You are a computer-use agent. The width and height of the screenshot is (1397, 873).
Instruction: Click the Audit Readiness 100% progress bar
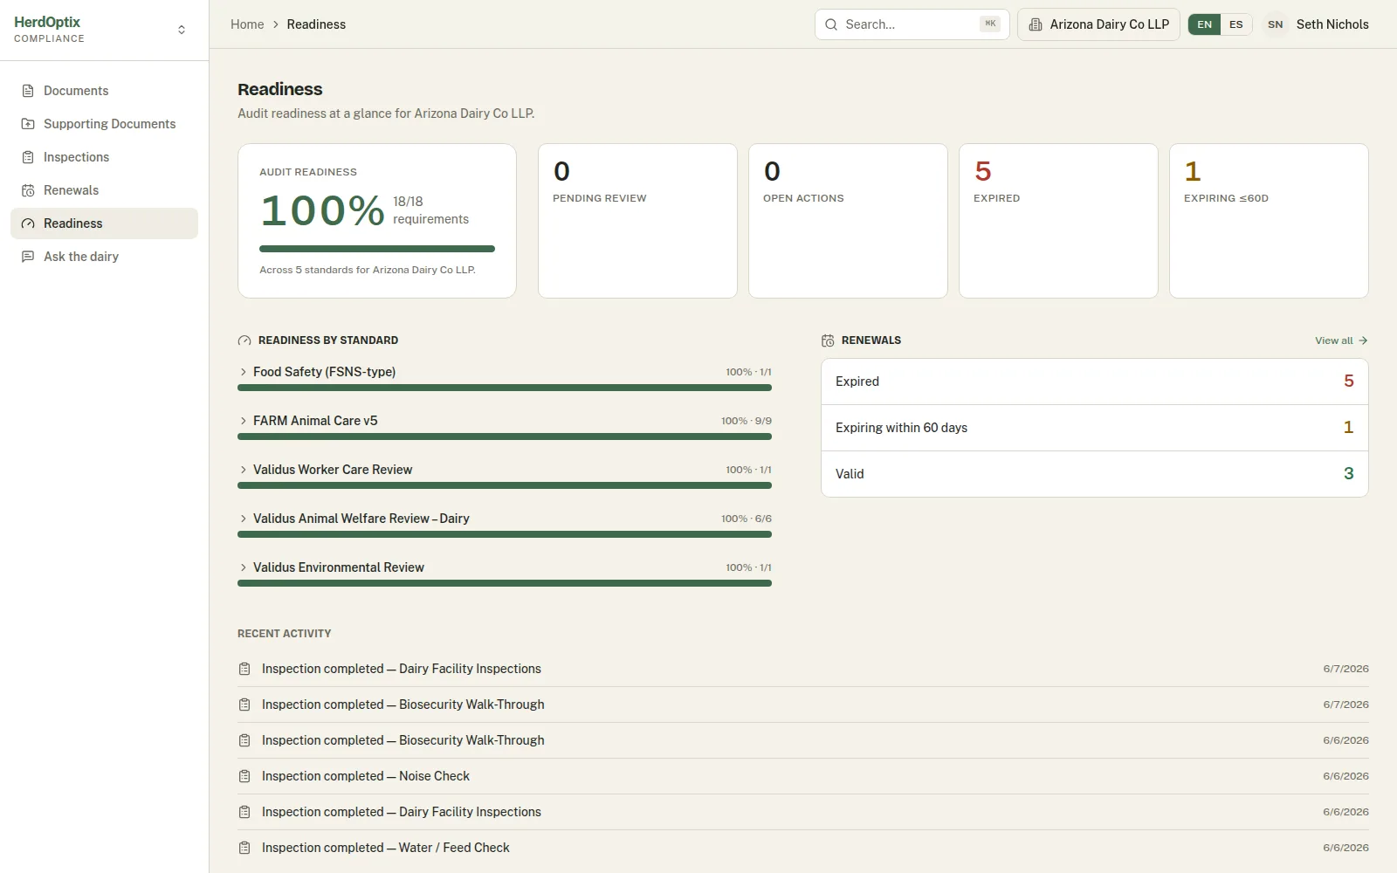(377, 249)
